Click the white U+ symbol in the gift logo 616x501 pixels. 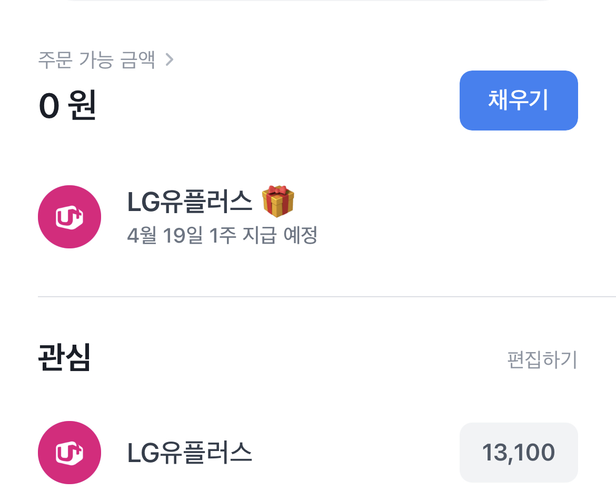point(71,217)
